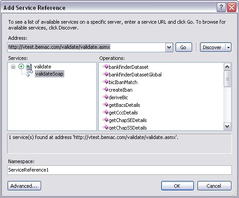
Task: Click the bankfinderDatasetGlobal operation icon
Action: pyautogui.click(x=105, y=74)
